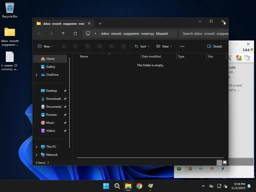Switch to details list view icon
256x192 pixels.
[219, 162]
